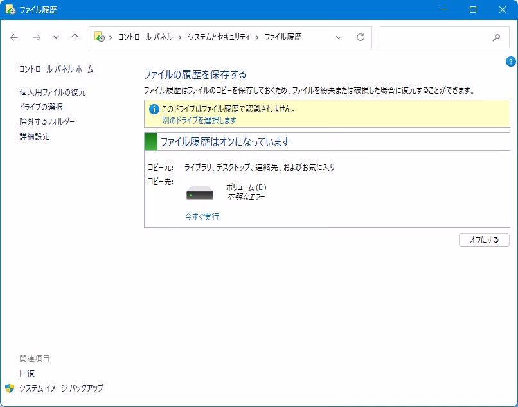
Task: Open システム イメージ バックアップ link
Action: (61, 388)
